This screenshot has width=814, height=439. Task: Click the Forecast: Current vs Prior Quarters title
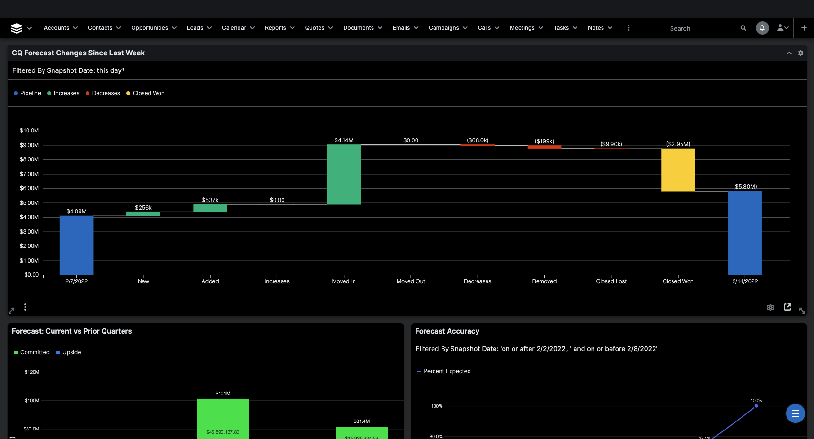(72, 331)
